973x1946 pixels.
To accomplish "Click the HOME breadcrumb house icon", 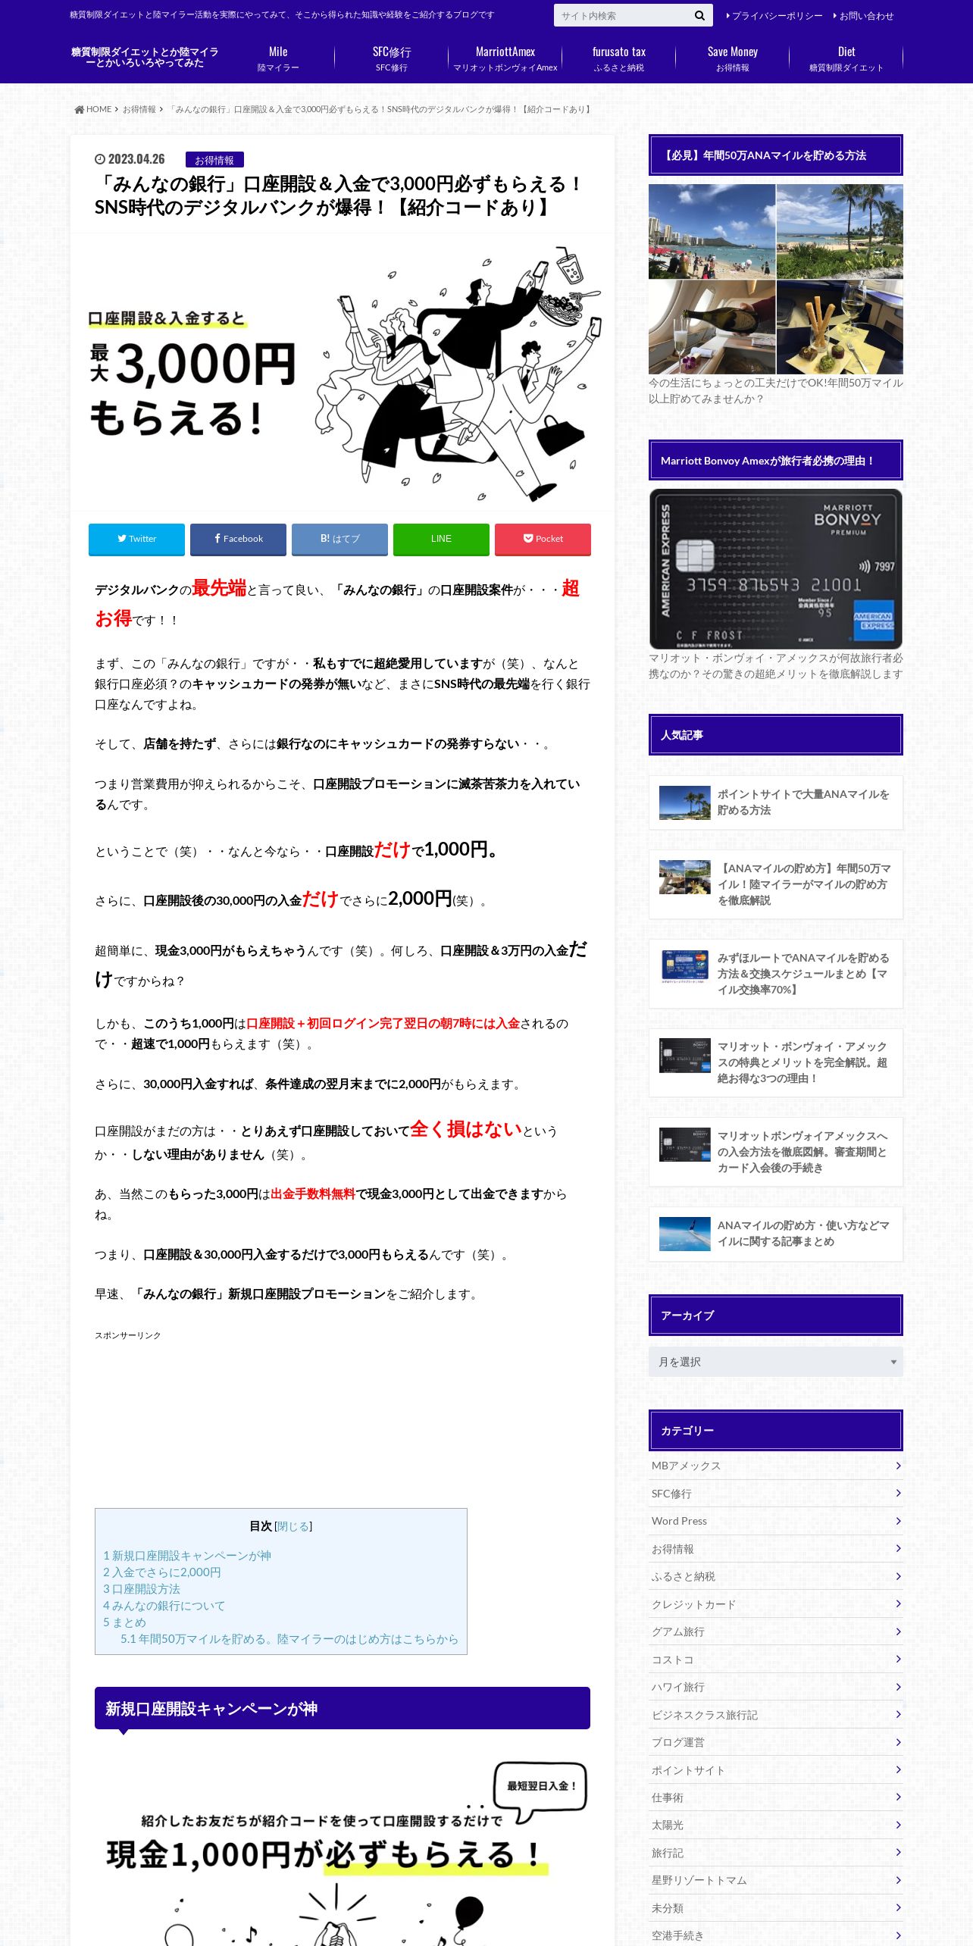I will pos(79,110).
